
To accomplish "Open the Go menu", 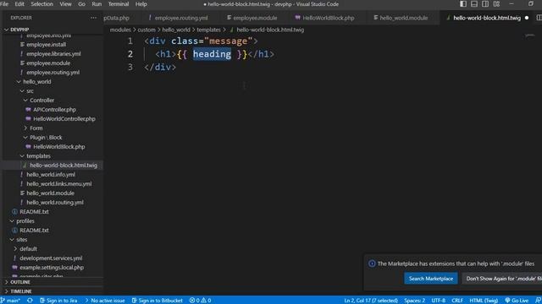I will pos(81,4).
